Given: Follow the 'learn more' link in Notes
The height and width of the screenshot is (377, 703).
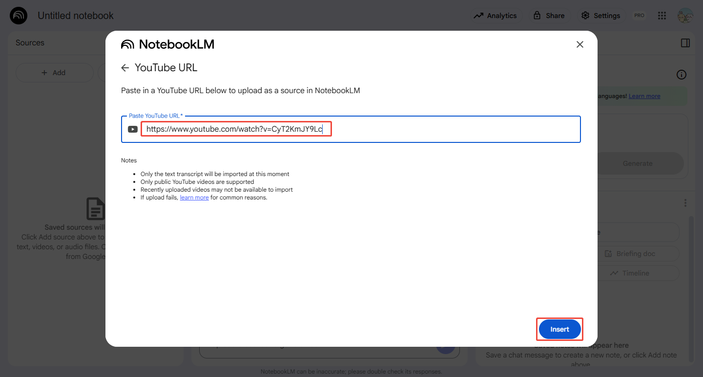Looking at the screenshot, I should [194, 198].
